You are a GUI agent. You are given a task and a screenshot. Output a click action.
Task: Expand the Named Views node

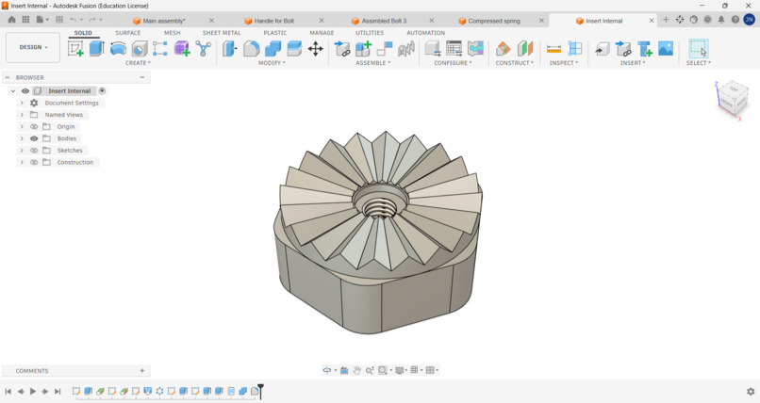click(22, 115)
